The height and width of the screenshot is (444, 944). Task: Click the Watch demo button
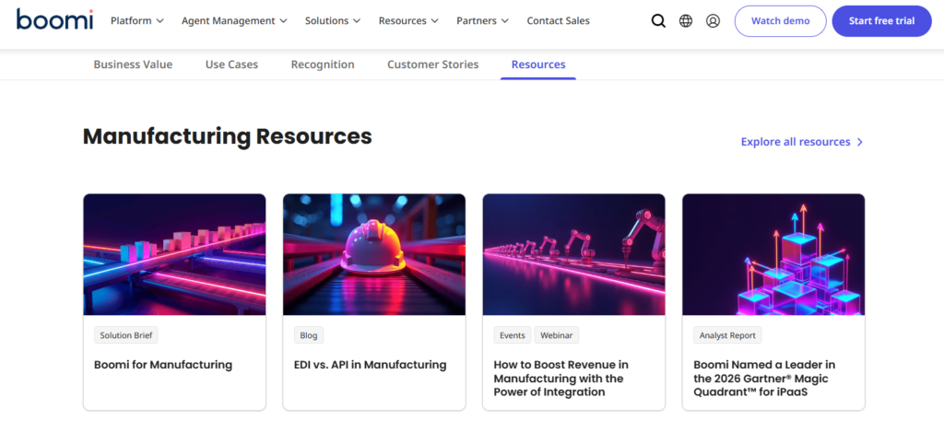click(x=780, y=21)
